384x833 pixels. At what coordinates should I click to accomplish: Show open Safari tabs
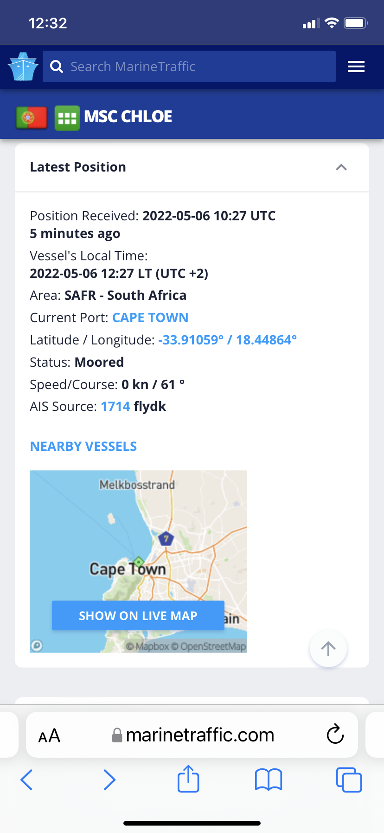349,780
